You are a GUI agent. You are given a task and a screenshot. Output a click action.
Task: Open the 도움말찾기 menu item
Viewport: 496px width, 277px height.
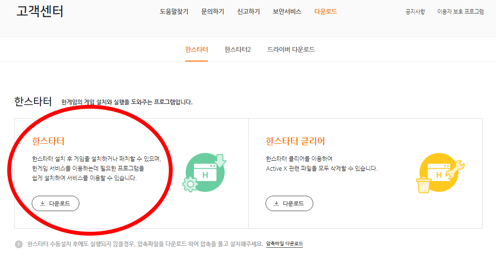tap(173, 12)
